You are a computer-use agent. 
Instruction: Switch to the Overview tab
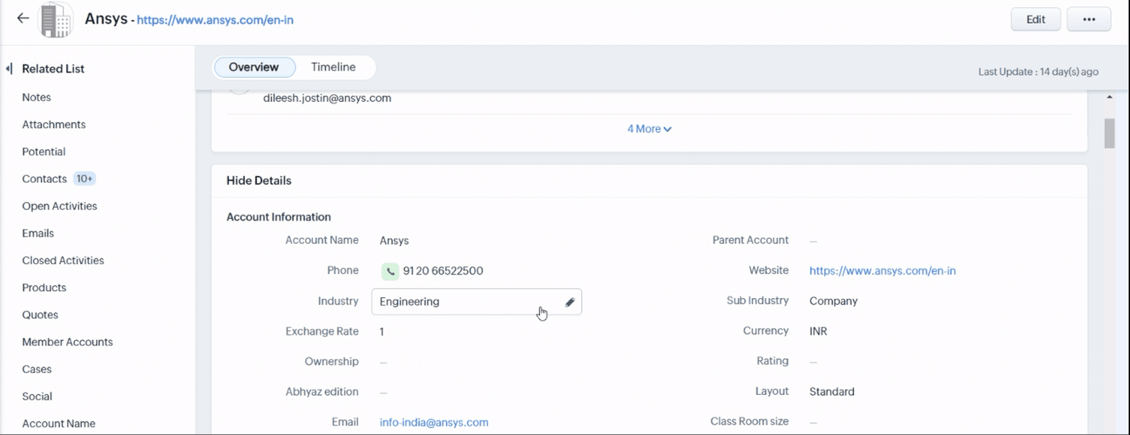pos(254,67)
